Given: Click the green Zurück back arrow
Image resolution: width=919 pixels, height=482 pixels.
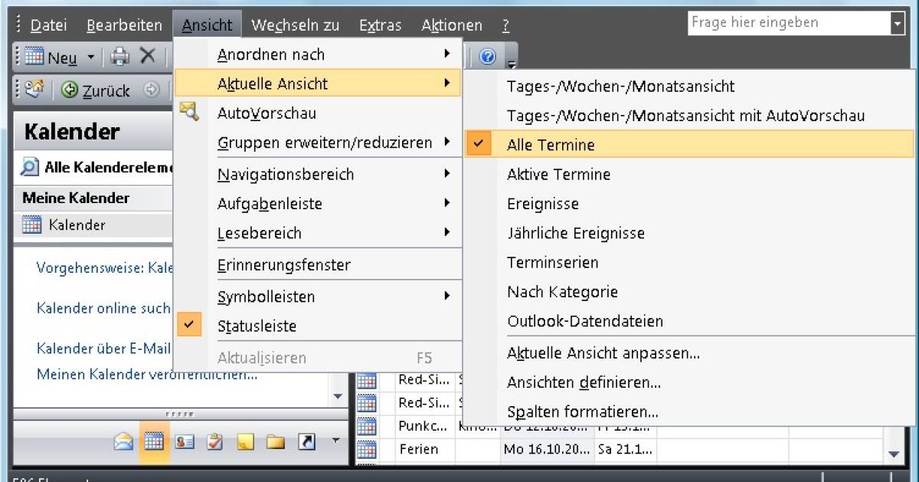Looking at the screenshot, I should (x=70, y=90).
